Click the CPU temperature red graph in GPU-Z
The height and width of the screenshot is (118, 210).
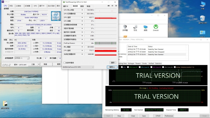point(106,50)
